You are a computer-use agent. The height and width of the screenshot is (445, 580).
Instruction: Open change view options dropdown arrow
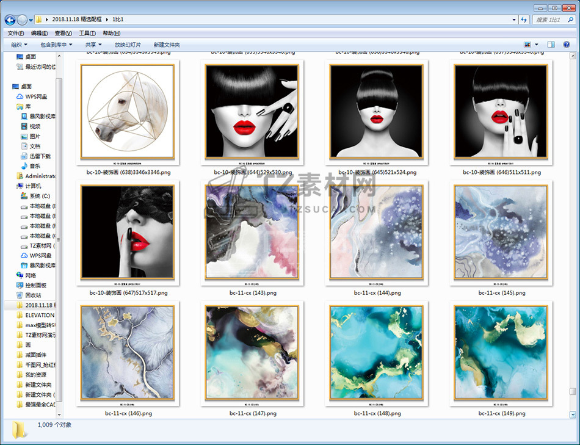coord(537,45)
